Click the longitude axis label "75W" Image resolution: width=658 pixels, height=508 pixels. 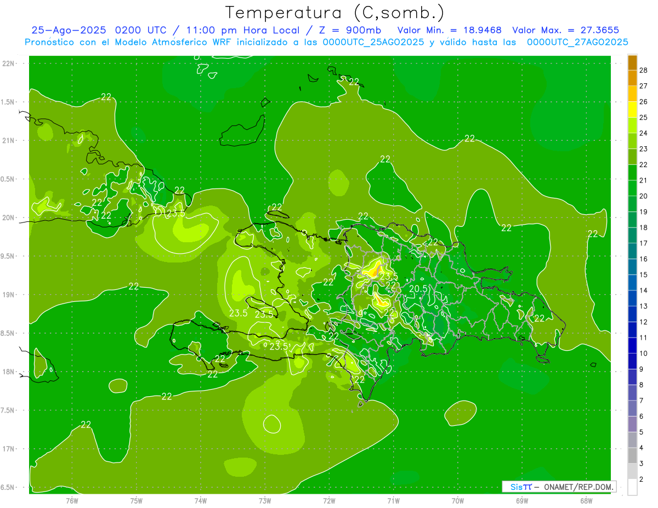tap(137, 500)
